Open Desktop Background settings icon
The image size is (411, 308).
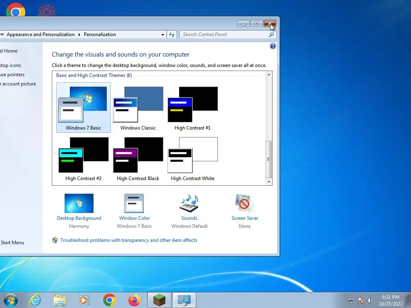(x=79, y=203)
